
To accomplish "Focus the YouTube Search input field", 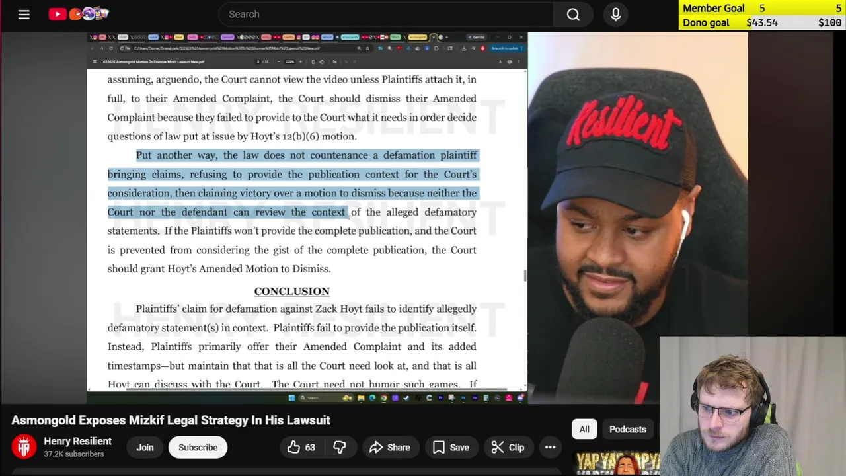I will click(x=387, y=14).
